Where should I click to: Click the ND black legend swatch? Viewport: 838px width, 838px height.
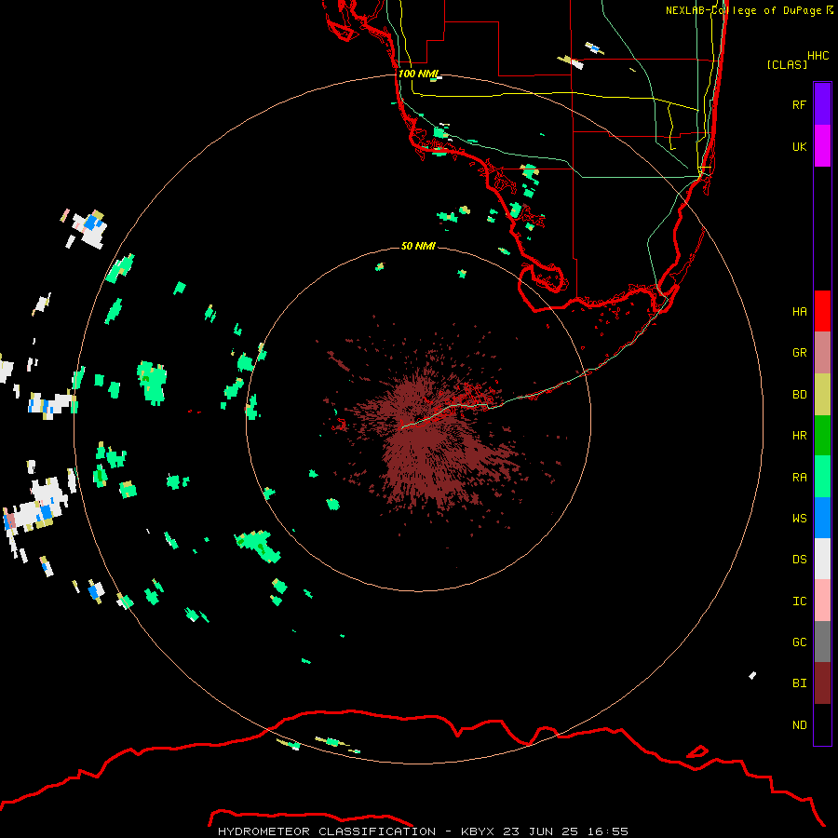click(x=822, y=724)
